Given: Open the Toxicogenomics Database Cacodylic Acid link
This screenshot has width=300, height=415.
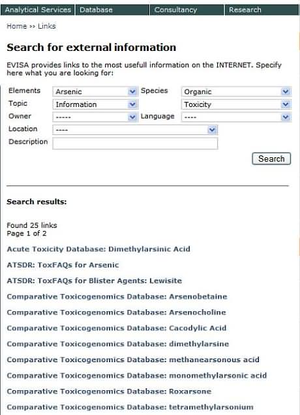Looking at the screenshot, I should pos(116,328).
